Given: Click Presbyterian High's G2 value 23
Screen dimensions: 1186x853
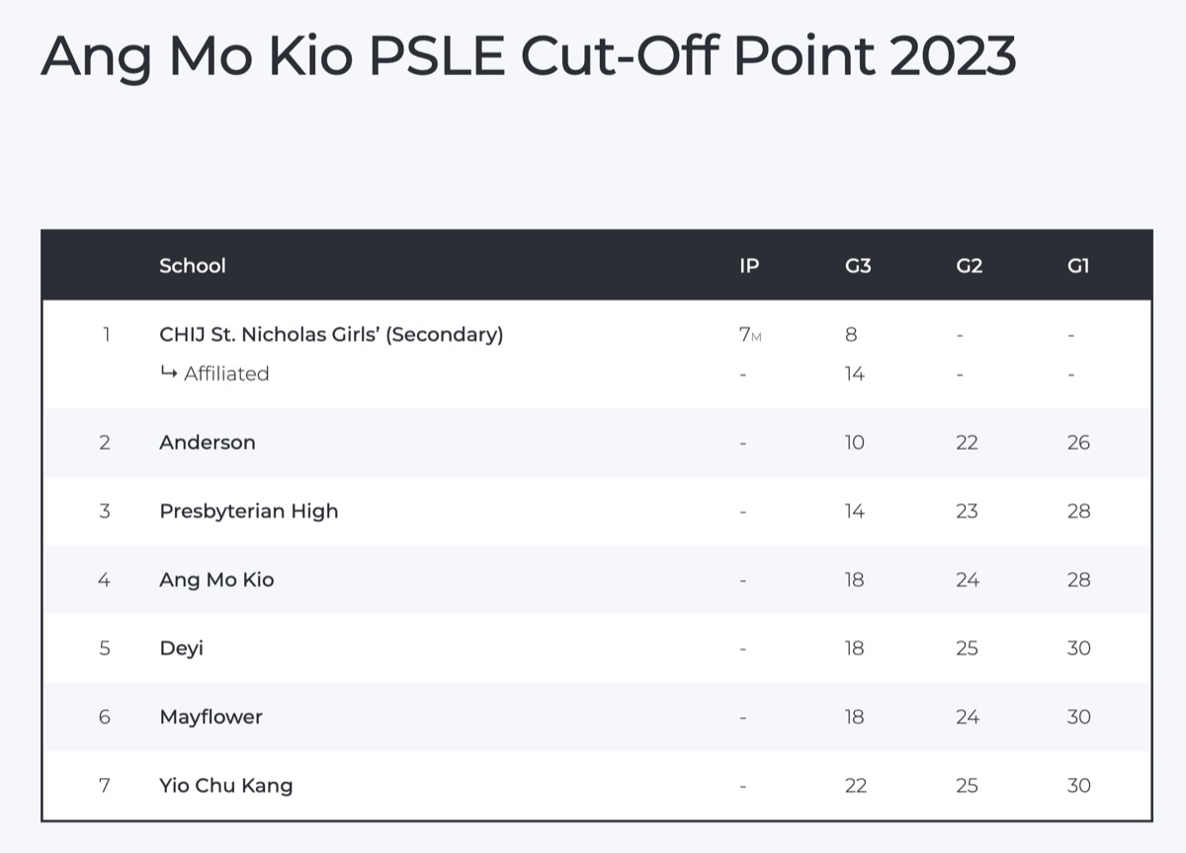Looking at the screenshot, I should (x=967, y=511).
